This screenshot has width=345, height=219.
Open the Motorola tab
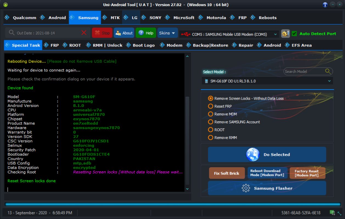[x=212, y=18]
